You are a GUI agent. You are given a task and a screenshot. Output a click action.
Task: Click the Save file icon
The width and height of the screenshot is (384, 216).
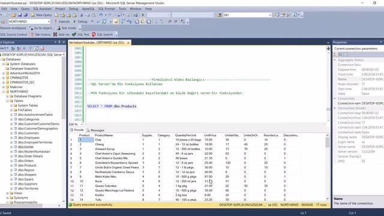20,15
